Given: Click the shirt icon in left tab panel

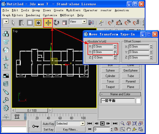Looking at the screenshot, I should (x=6, y=42).
